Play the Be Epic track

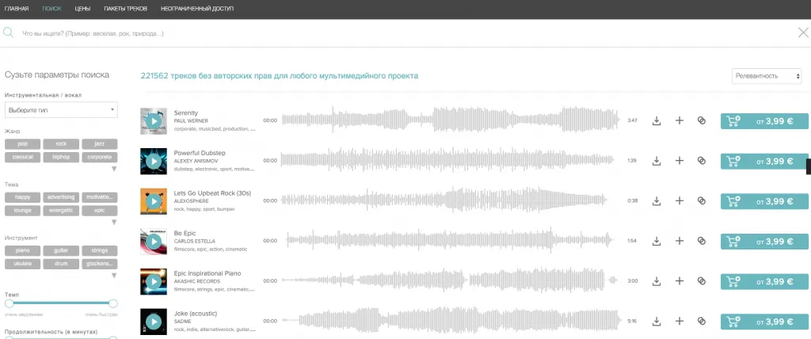[154, 242]
